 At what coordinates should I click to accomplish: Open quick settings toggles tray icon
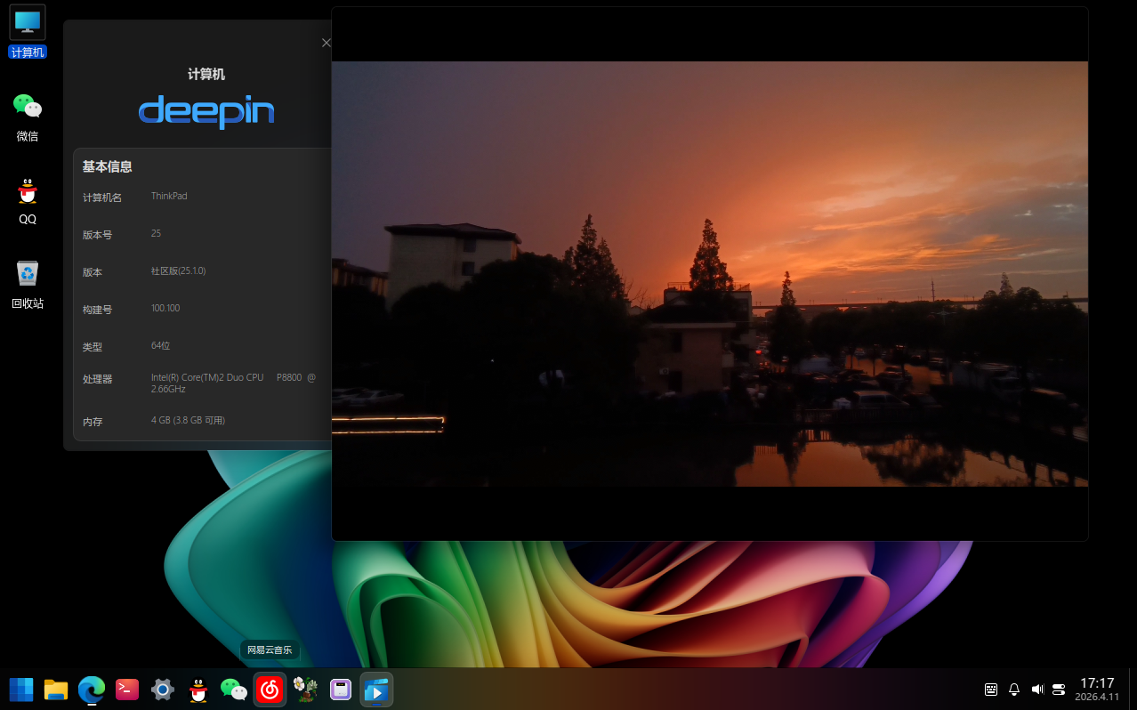point(1059,690)
